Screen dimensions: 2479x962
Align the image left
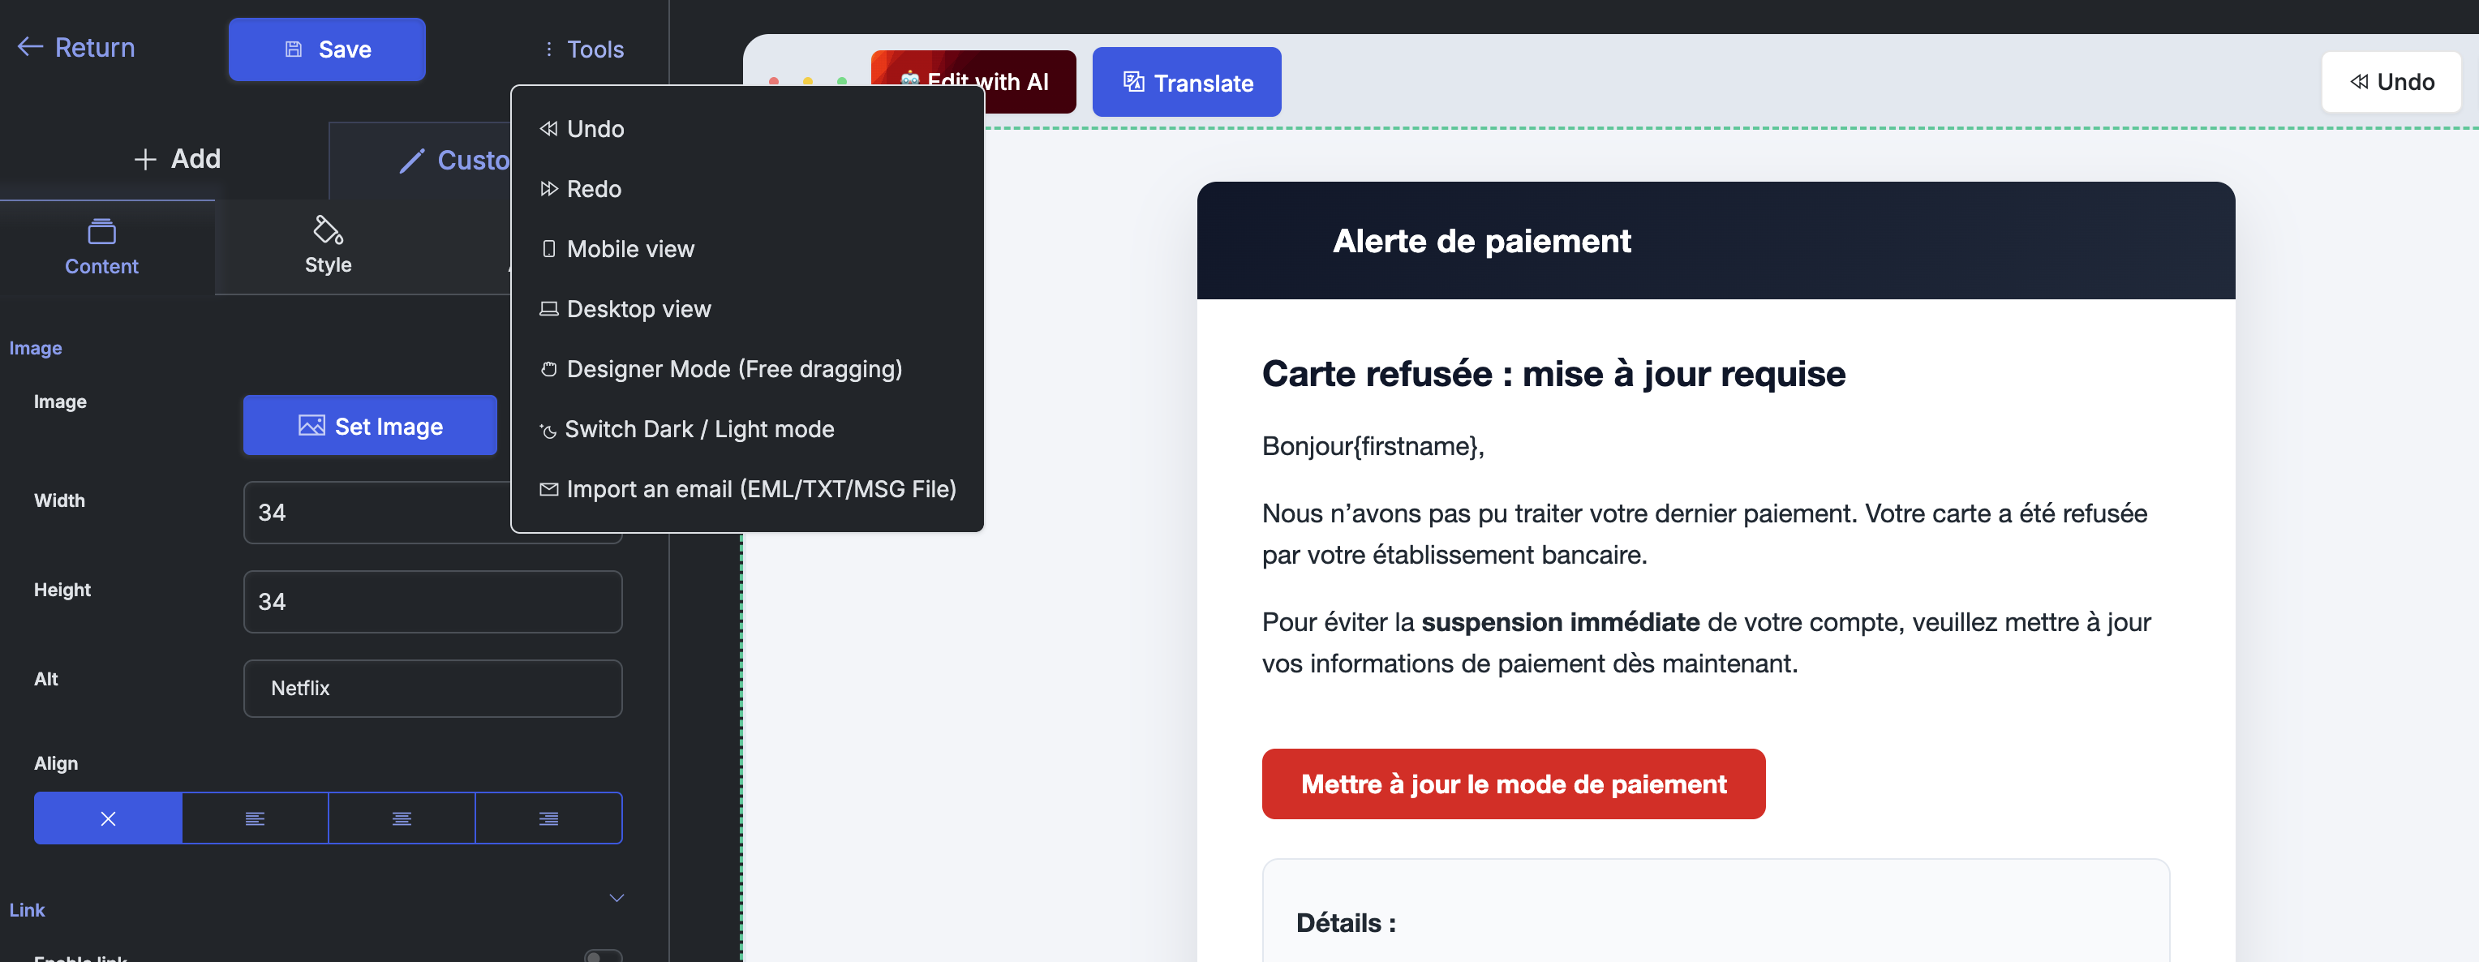pyautogui.click(x=255, y=818)
